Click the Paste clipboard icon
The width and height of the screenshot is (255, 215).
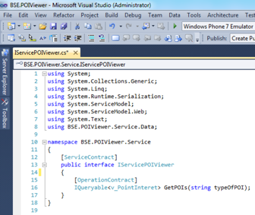point(98,26)
